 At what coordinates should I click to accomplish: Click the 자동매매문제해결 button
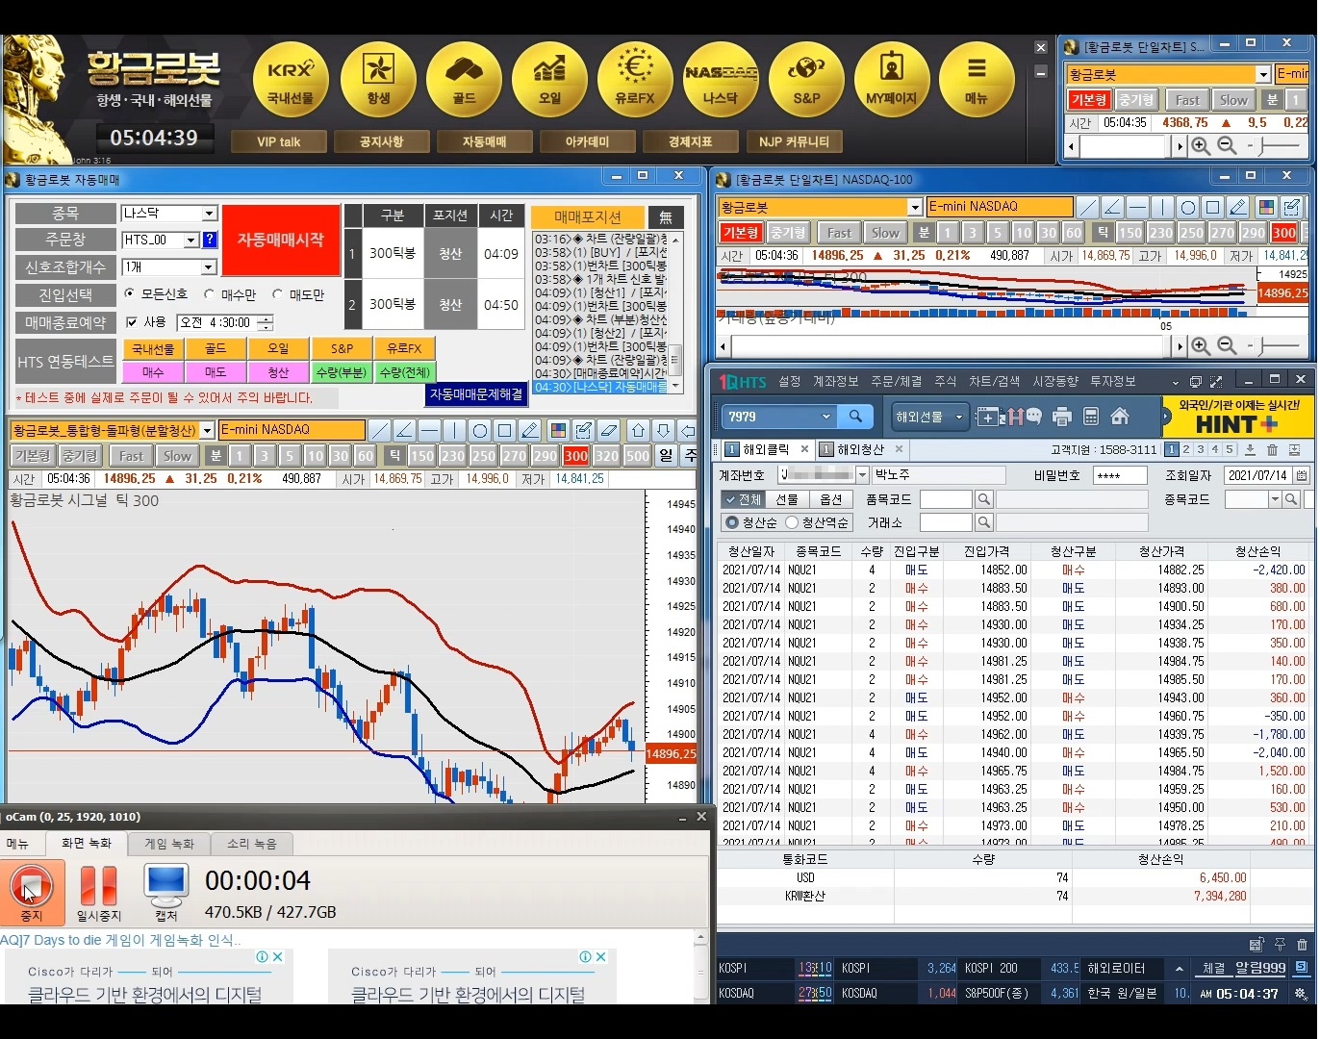[476, 394]
